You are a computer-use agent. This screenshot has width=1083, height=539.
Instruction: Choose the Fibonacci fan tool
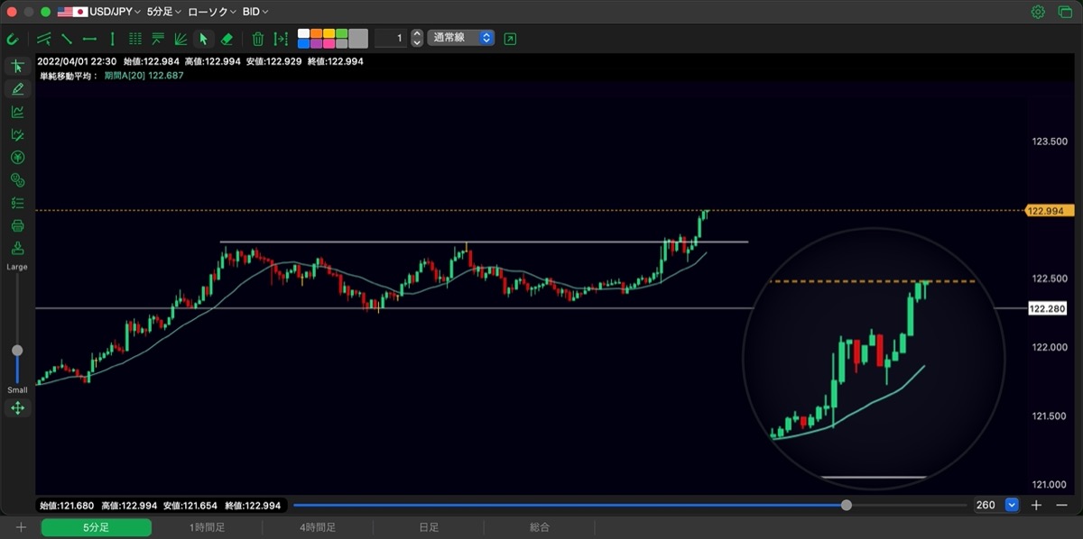180,39
